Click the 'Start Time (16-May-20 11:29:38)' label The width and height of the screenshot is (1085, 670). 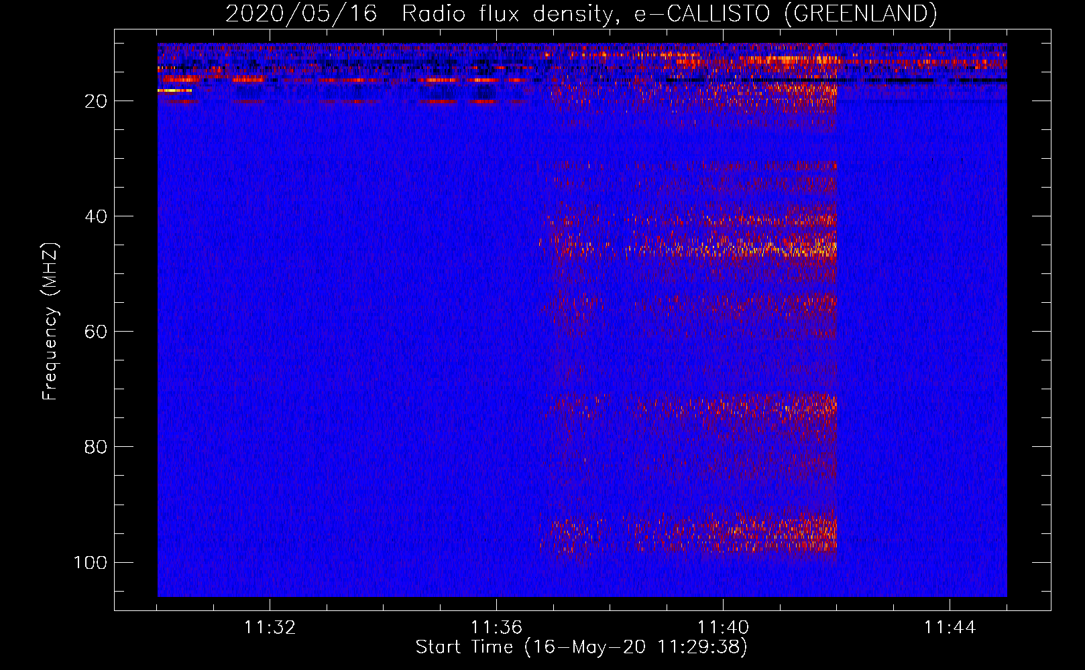click(581, 647)
